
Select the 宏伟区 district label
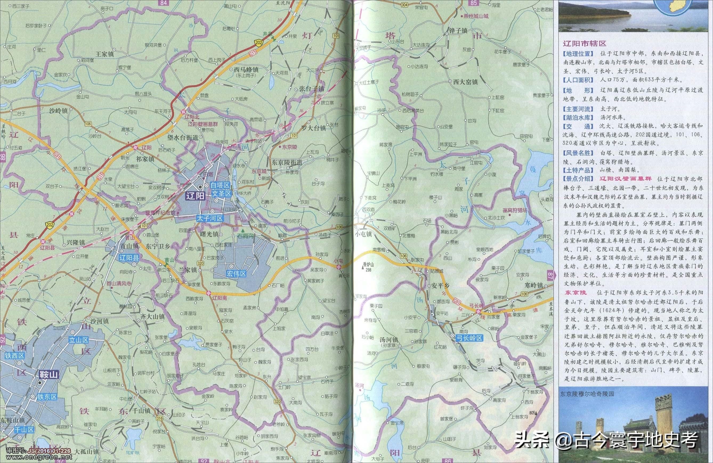(236, 274)
